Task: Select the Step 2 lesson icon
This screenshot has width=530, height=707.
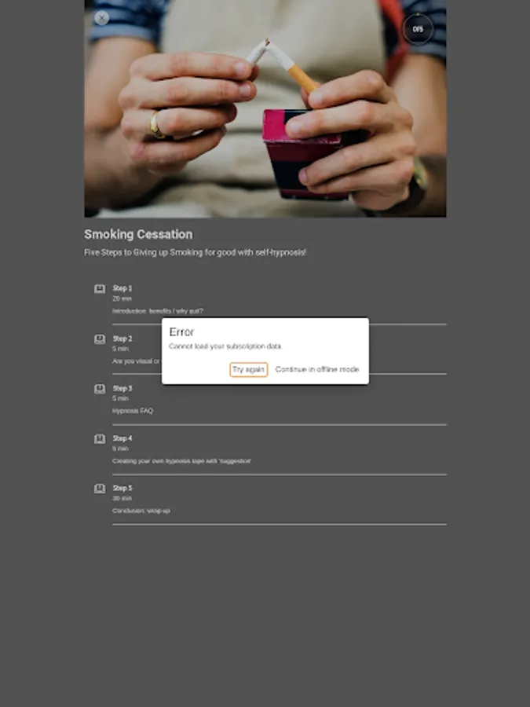Action: 100,339
